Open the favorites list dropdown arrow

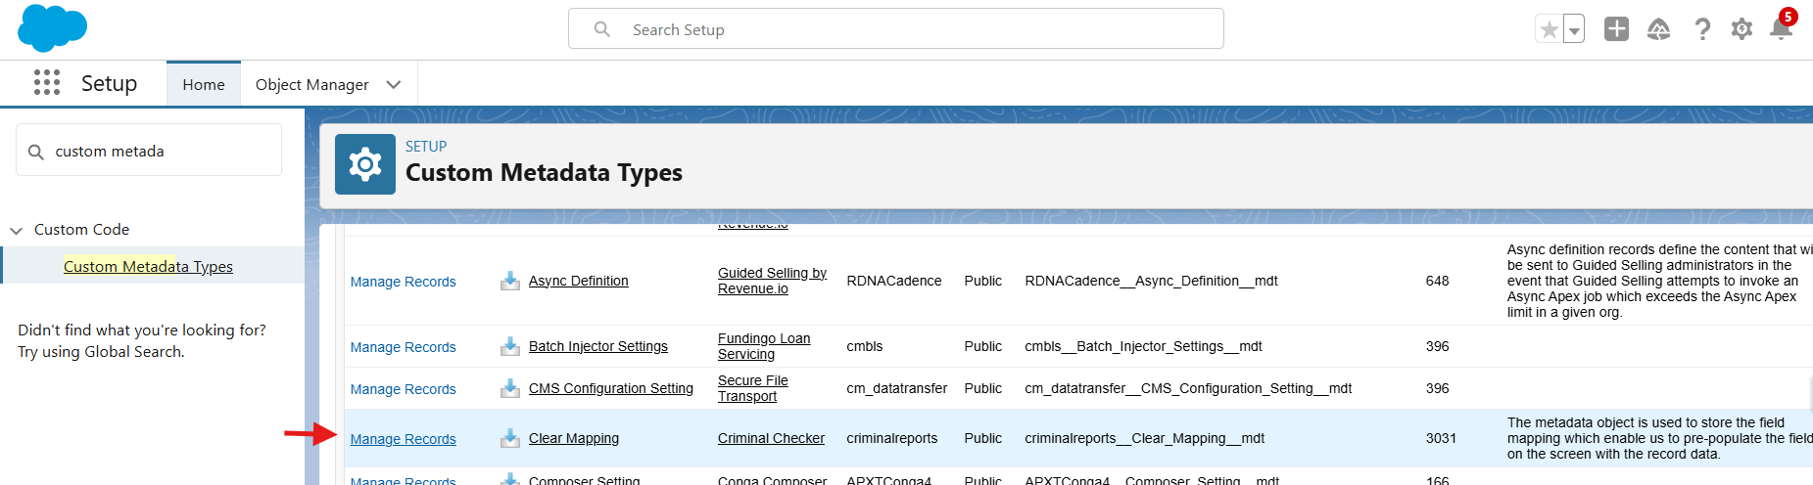1574,29
